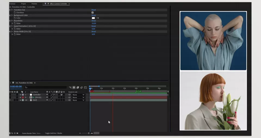Zoom in timeline with large mountains icon
The width and height of the screenshot is (261, 138).
[x=92, y=133]
